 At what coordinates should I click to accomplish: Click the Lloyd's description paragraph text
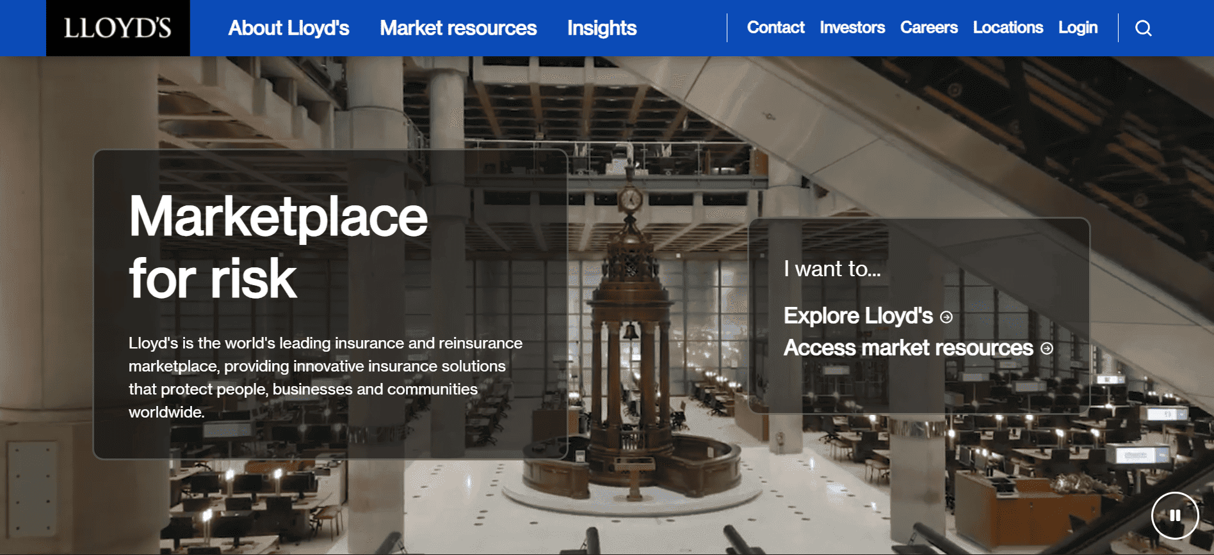click(x=325, y=377)
